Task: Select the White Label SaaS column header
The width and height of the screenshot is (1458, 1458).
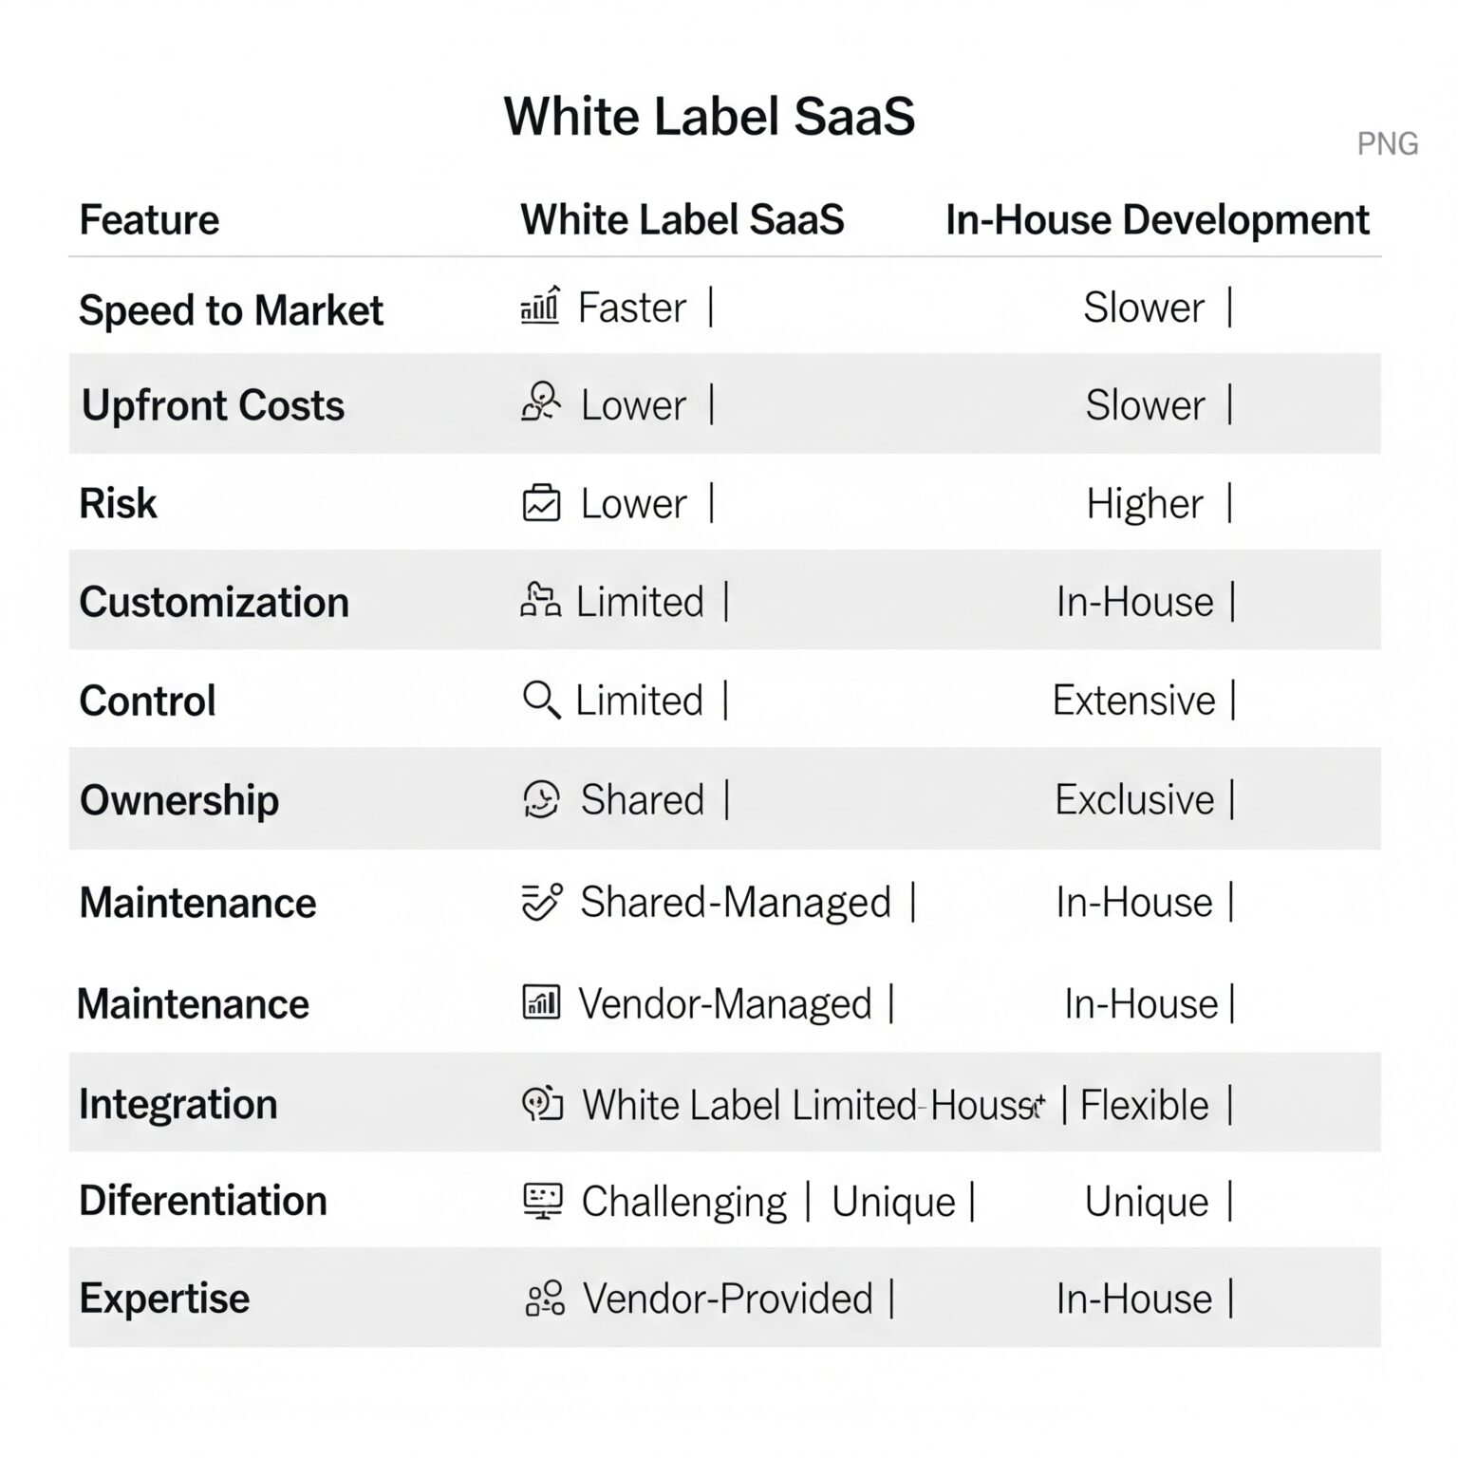Action: [682, 220]
